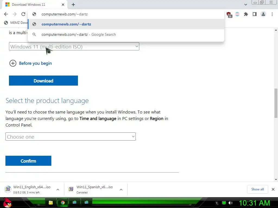Click the blue Download button
This screenshot has width=278, height=208.
[43, 81]
